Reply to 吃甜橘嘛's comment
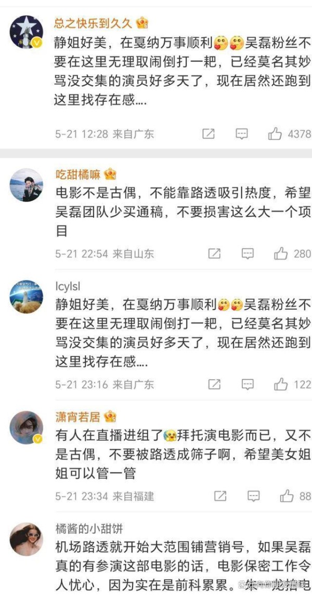This screenshot has width=312, height=596. [248, 254]
